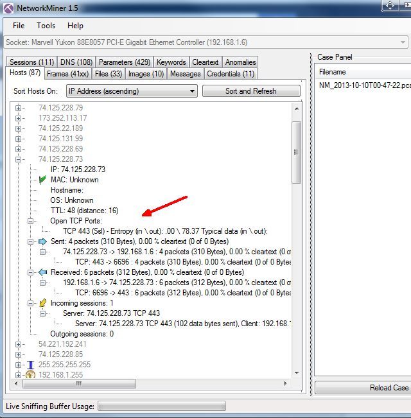Image resolution: width=411 pixels, height=418 pixels.
Task: Collapse the 74.125.228.73 host node
Action: [x=19, y=159]
